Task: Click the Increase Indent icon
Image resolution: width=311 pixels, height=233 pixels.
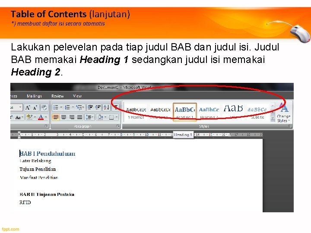Action: (x=98, y=107)
